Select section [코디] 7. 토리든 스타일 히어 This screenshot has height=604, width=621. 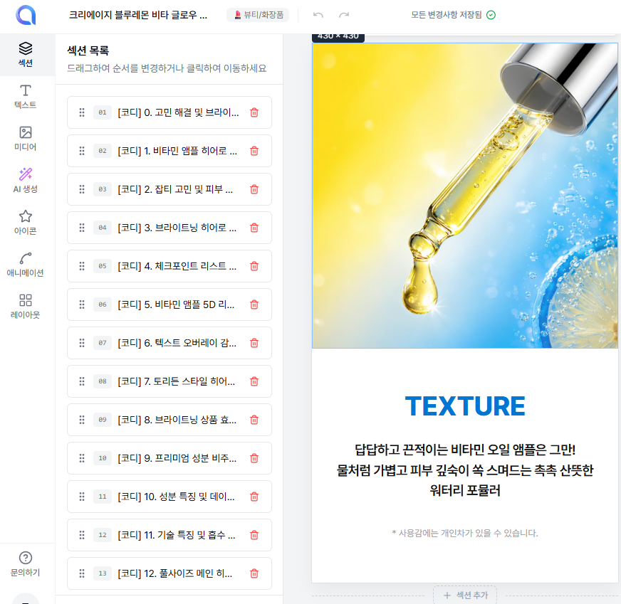pyautogui.click(x=169, y=381)
